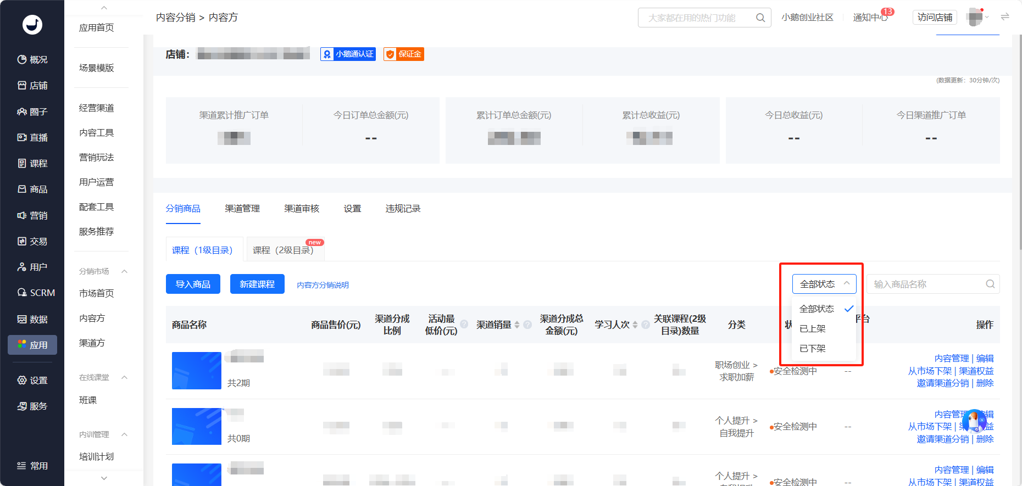Open 小鹅创业社区 link

807,18
